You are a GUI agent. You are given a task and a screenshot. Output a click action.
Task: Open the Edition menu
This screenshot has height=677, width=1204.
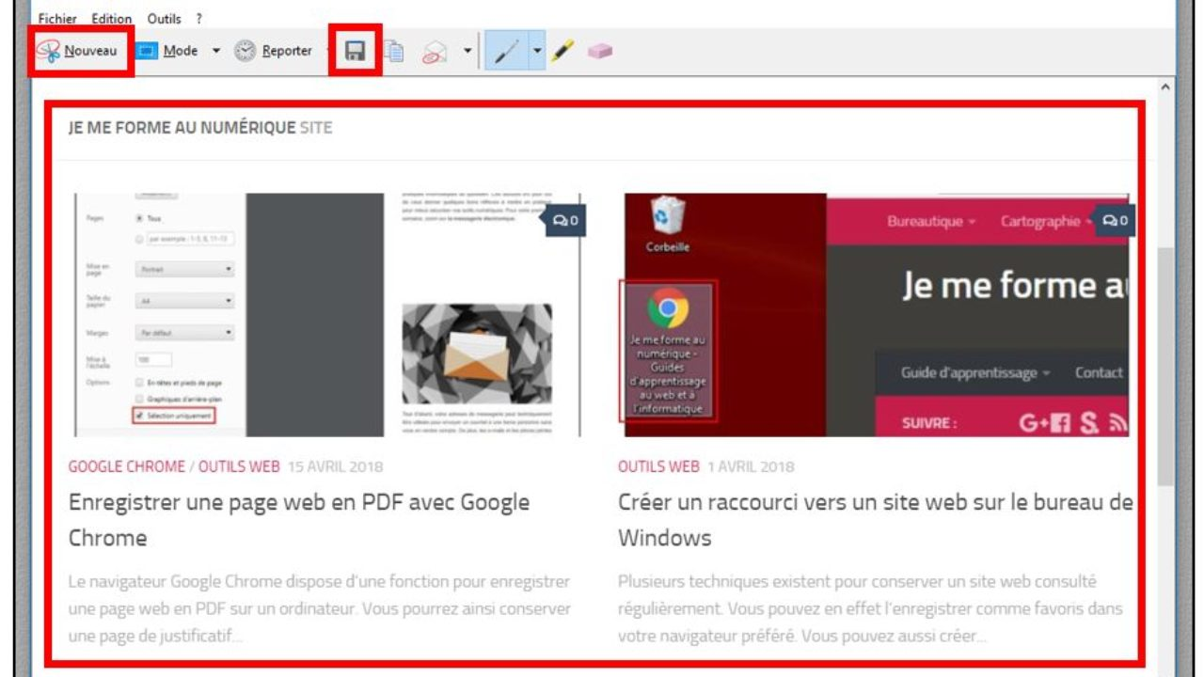pyautogui.click(x=112, y=19)
